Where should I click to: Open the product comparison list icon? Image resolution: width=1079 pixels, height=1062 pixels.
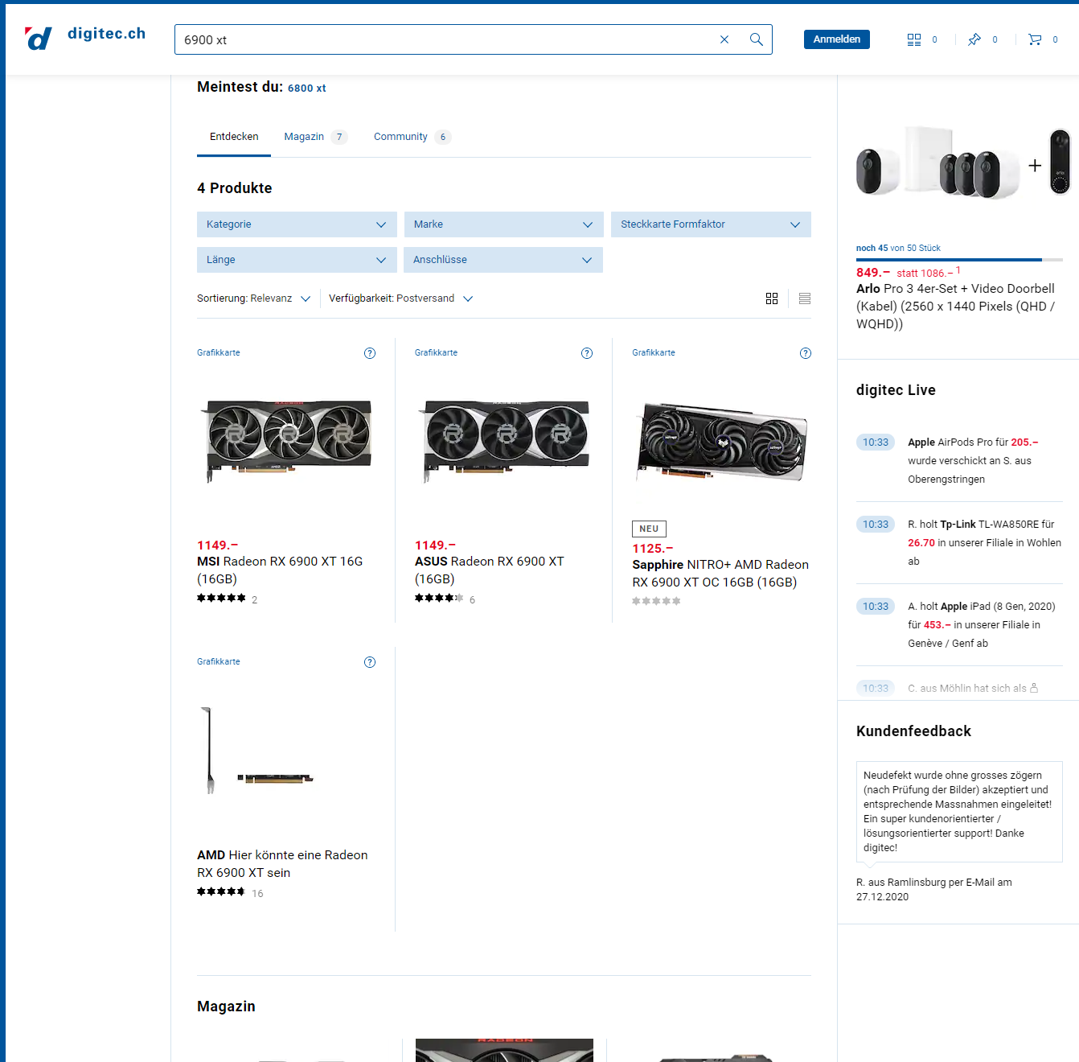[914, 39]
